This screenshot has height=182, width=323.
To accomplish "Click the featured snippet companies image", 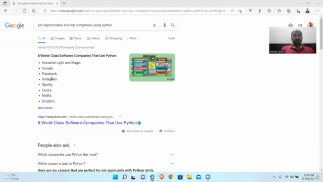I will coord(152,67).
